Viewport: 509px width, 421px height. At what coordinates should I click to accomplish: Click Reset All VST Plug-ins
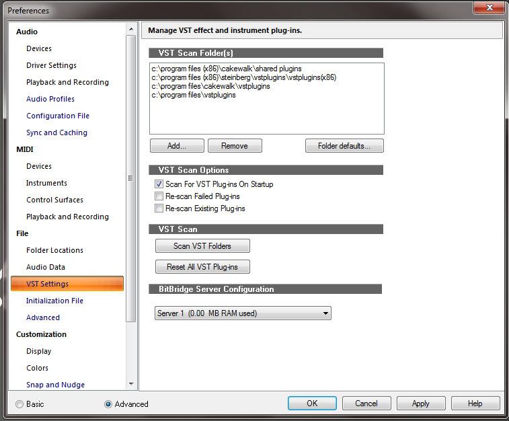pos(202,267)
